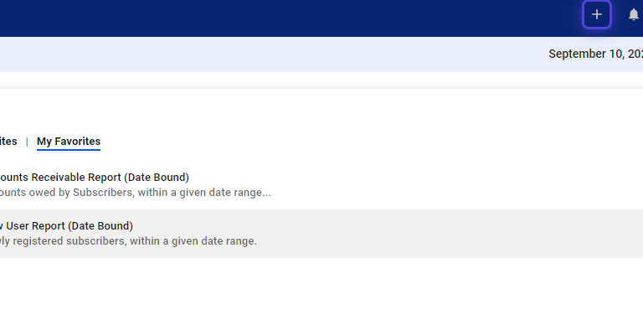Switch to the My Favorites tab
Viewport: 643px width, 315px height.
point(69,141)
